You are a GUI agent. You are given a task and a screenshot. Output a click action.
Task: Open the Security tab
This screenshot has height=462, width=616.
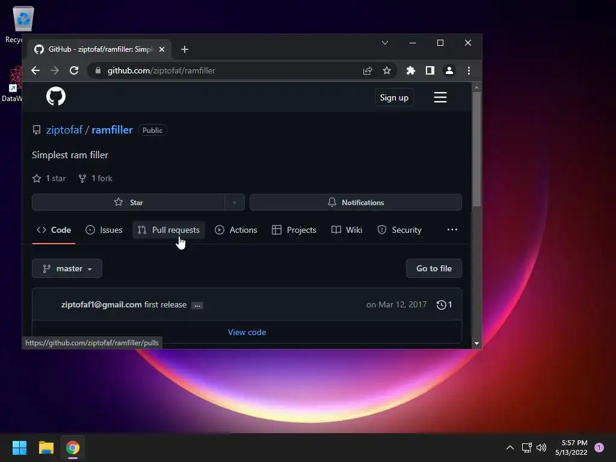click(399, 230)
